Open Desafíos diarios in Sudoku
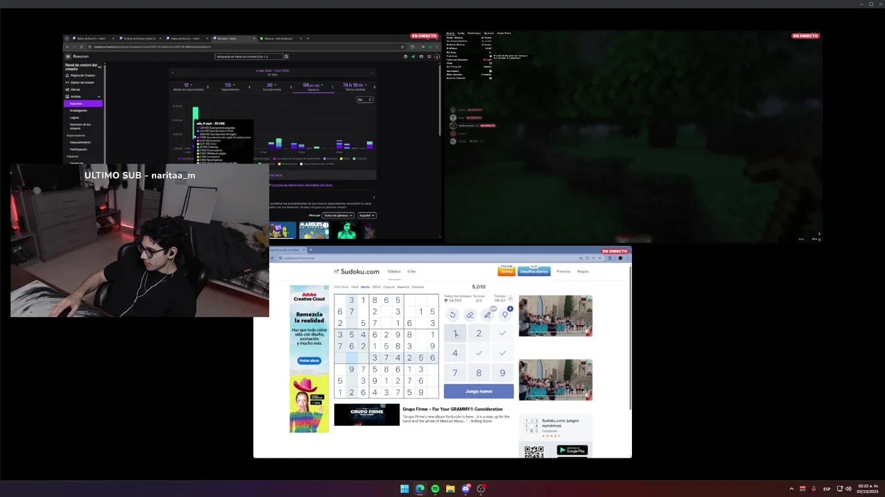 534,271
